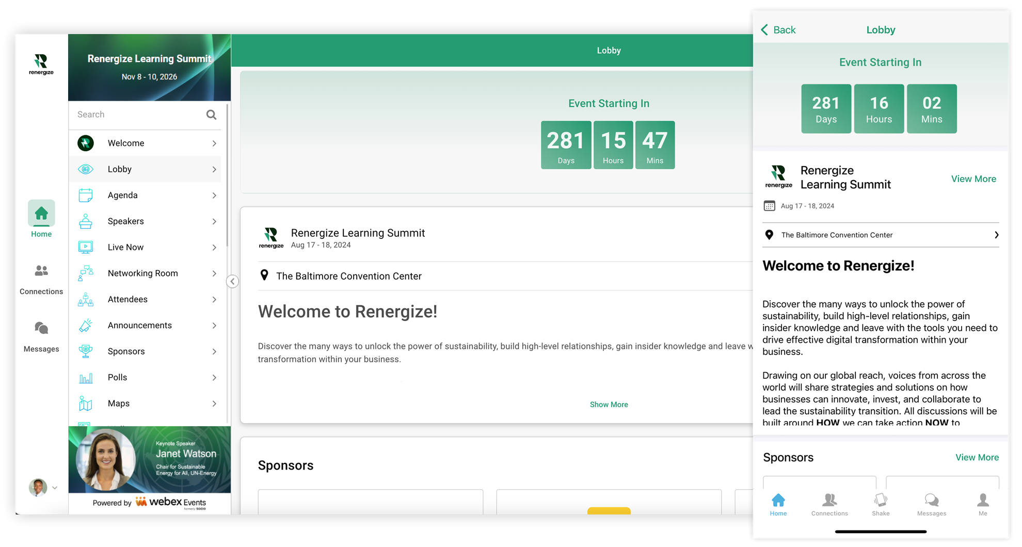Image resolution: width=1022 pixels, height=547 pixels.
Task: Expand the Maps row chevron
Action: point(214,404)
